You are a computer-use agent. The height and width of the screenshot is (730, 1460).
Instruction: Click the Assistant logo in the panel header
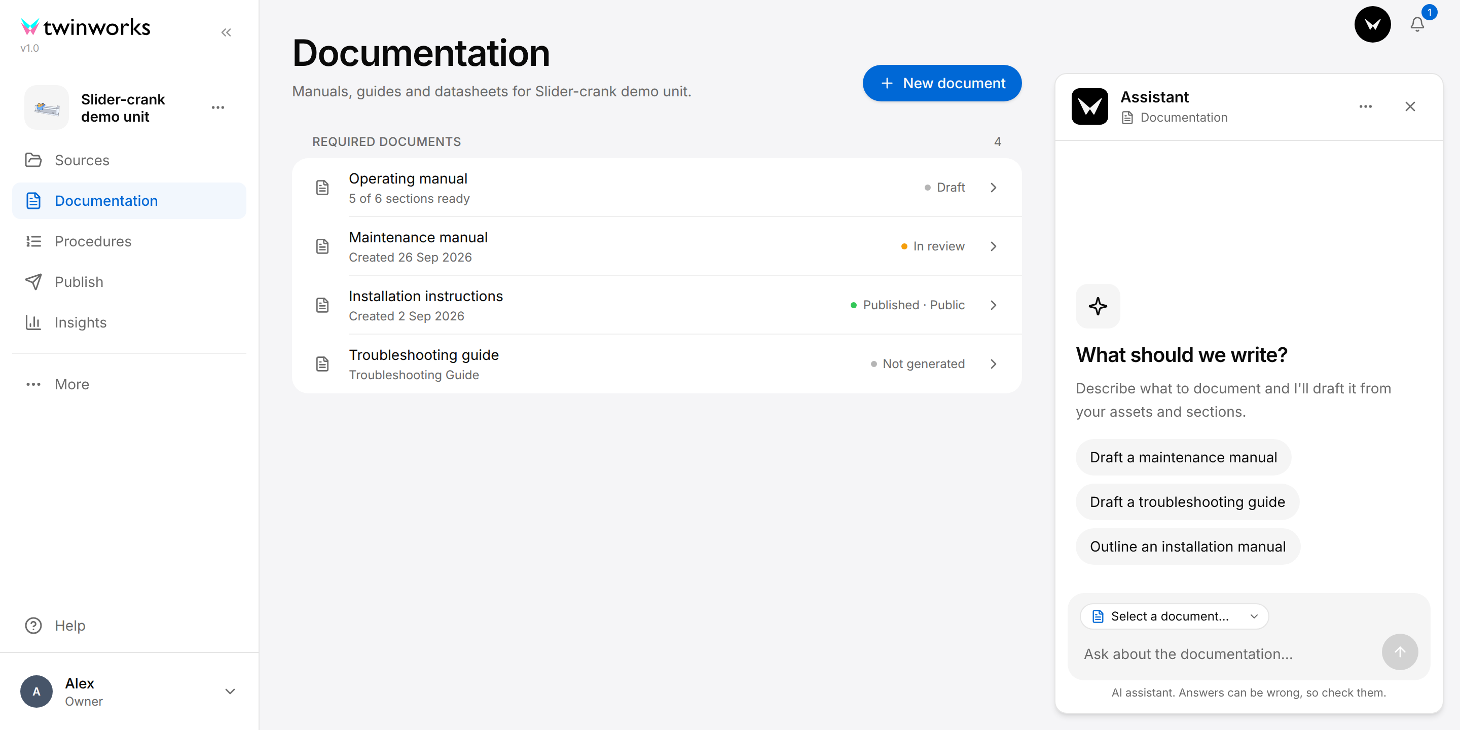(1089, 106)
